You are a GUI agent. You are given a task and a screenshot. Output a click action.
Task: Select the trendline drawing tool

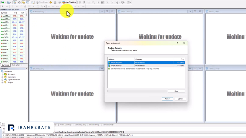point(21,6)
